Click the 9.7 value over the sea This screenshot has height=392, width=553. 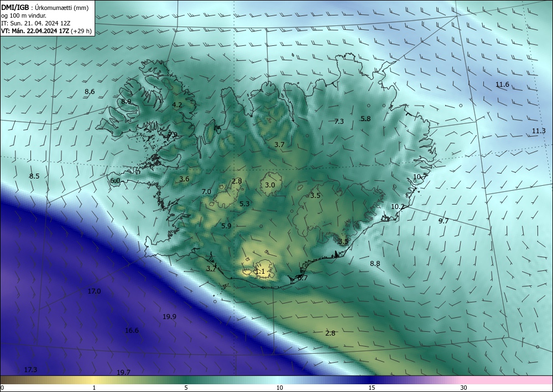pos(444,221)
